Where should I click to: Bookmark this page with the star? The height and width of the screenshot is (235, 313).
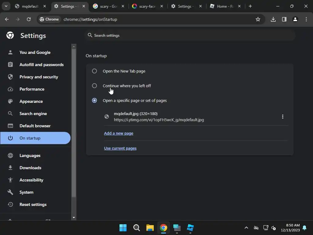pos(258,19)
